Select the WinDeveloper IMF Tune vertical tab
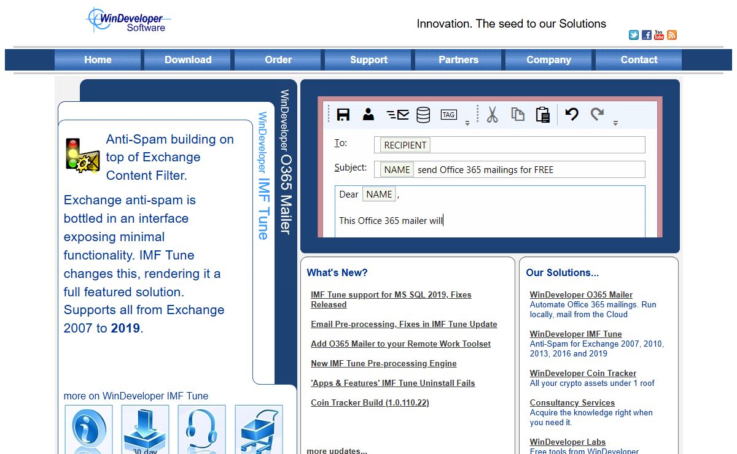Viewport: 737px width, 454px height. [x=263, y=175]
